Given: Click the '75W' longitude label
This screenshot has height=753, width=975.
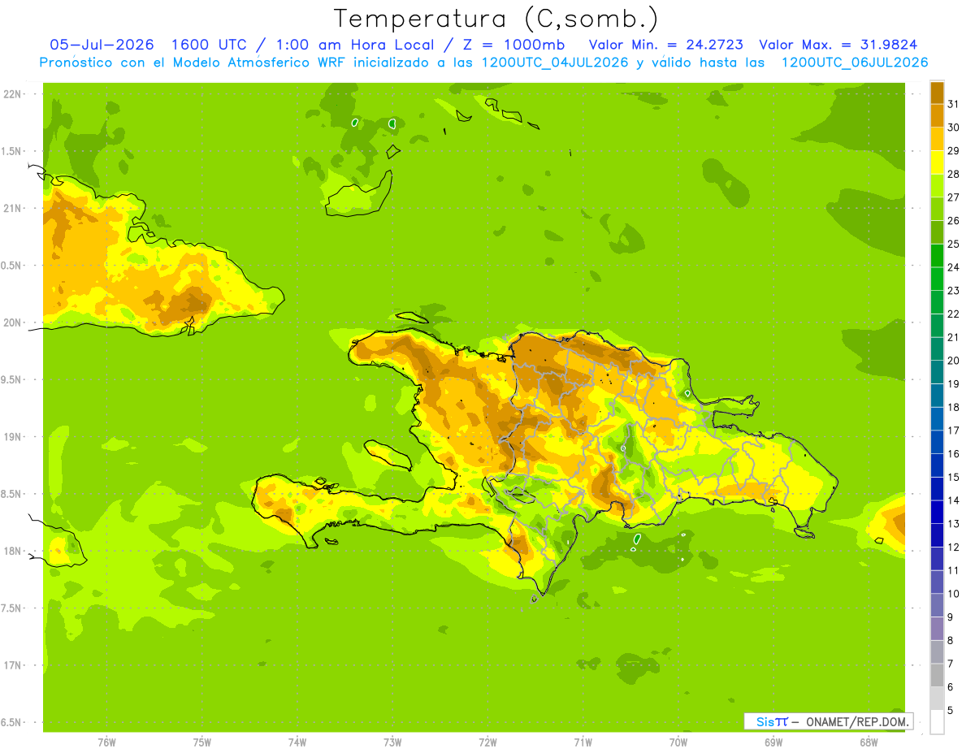Looking at the screenshot, I should tap(202, 742).
